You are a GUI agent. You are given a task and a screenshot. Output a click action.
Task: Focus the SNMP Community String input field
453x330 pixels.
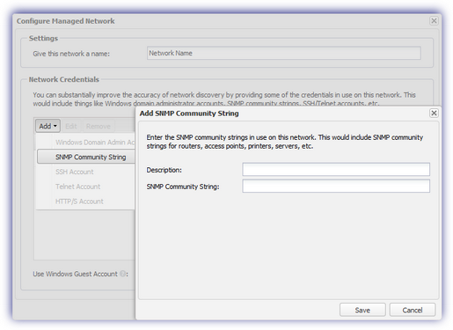(336, 187)
